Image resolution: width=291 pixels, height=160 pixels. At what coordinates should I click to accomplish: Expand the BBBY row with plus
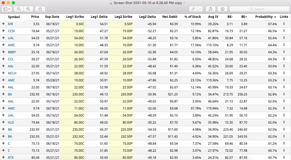[3, 52]
